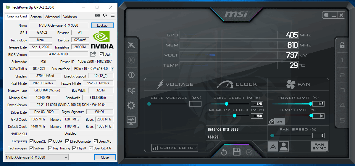Switch to the Validation tab

pyautogui.click(x=70, y=17)
